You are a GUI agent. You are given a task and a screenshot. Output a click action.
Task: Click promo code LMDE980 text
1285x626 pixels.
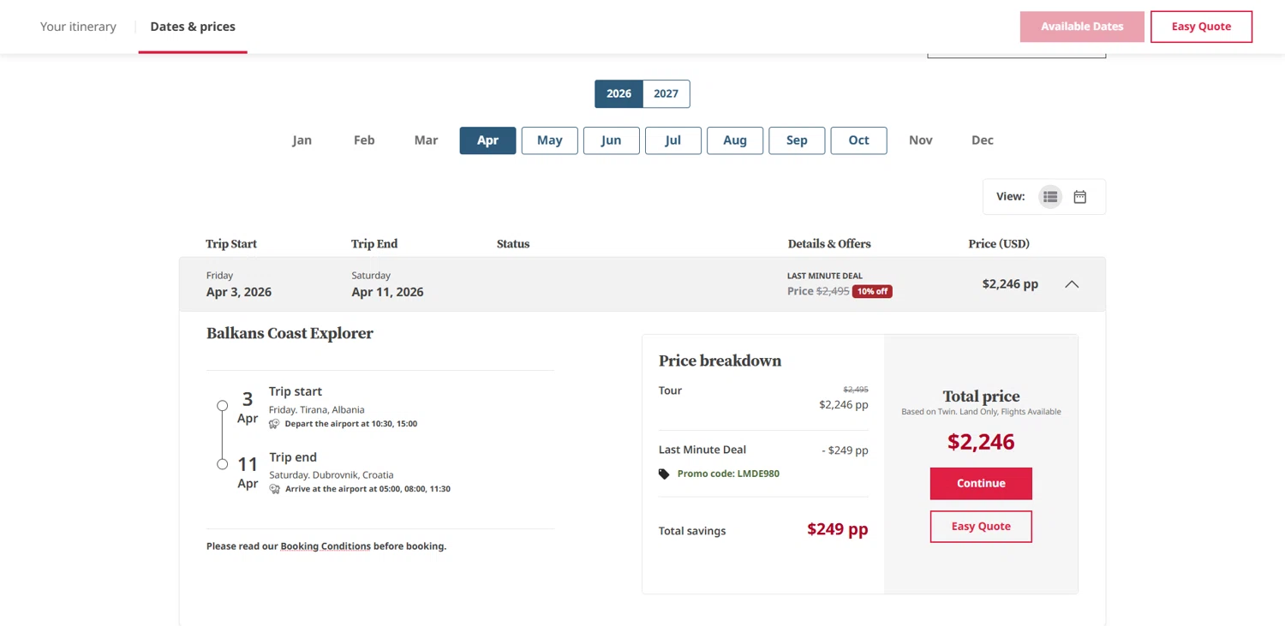coord(728,474)
